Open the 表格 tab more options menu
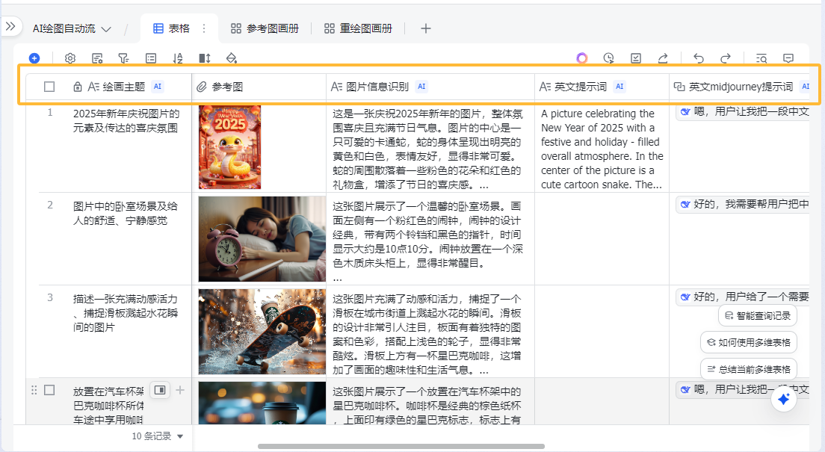The image size is (825, 452). (203, 28)
